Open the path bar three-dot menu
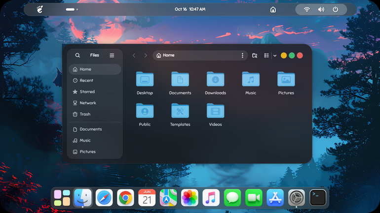This screenshot has width=380, height=213. click(242, 55)
